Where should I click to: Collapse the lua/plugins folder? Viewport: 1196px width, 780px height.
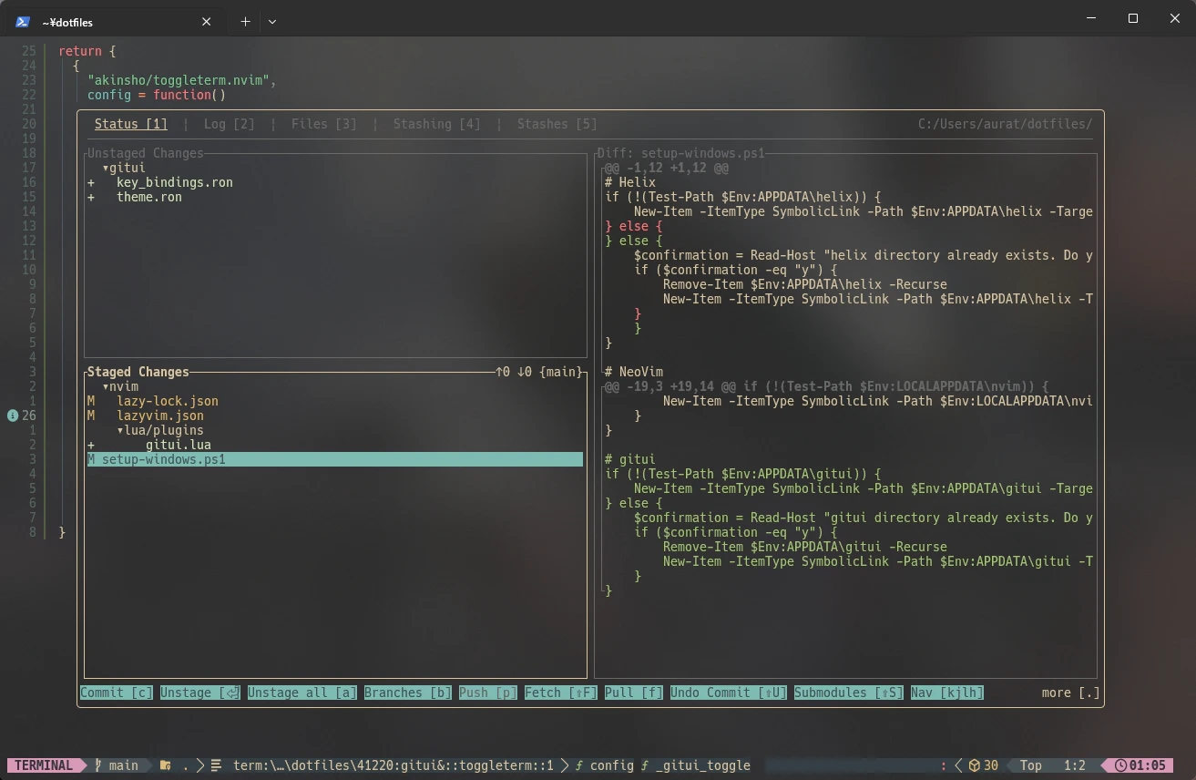pyautogui.click(x=160, y=430)
